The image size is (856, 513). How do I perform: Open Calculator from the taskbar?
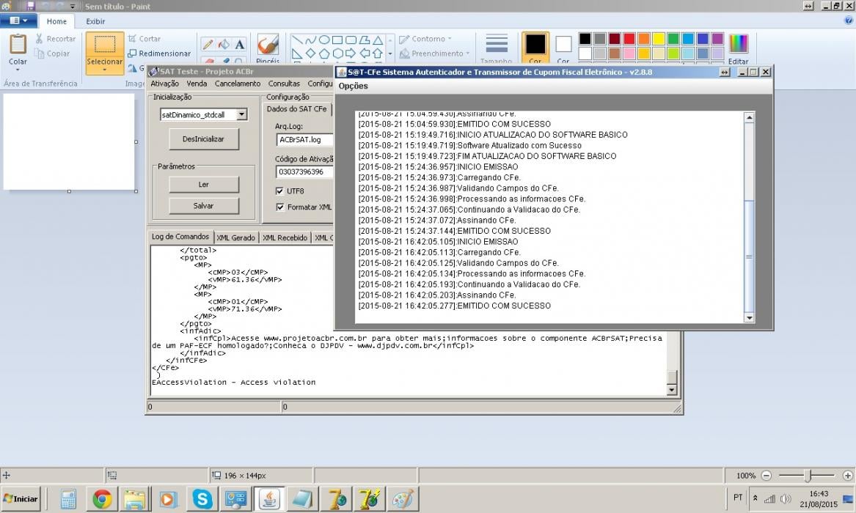coord(69,499)
